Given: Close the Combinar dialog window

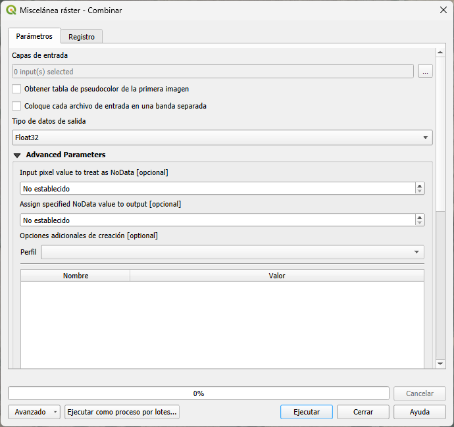Looking at the screenshot, I should coord(442,11).
